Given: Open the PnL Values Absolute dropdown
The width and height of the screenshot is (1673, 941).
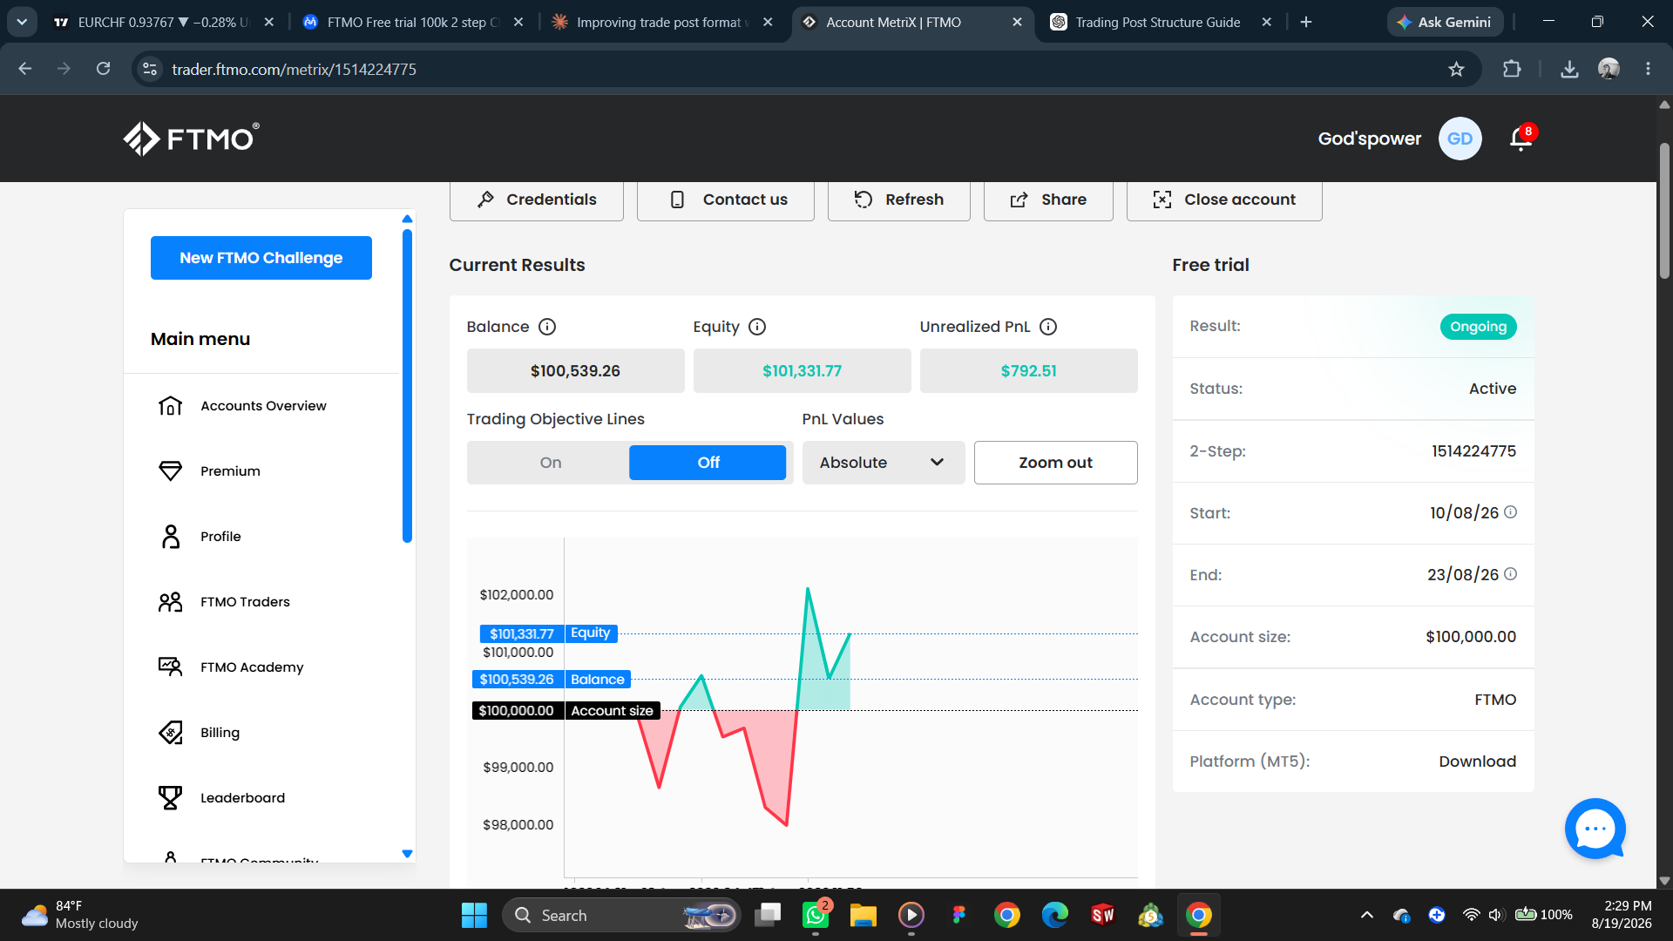Looking at the screenshot, I should click(883, 463).
